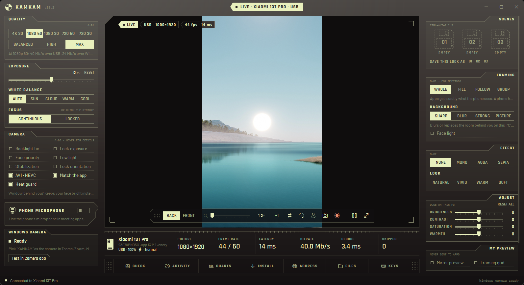Viewport: 524px width, 285px height.
Task: Open the Install option
Action: (262, 266)
